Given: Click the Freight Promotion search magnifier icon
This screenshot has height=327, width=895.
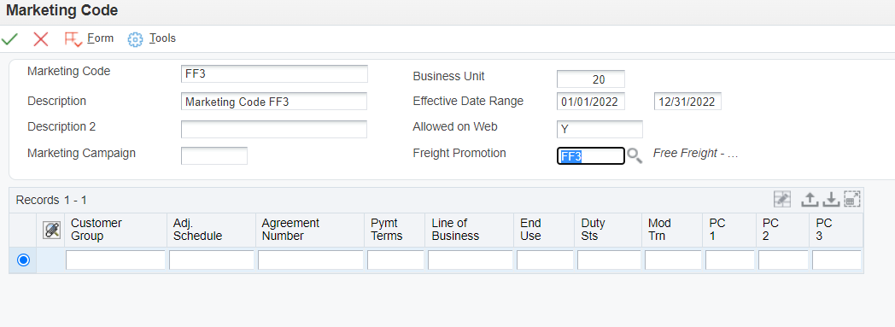Looking at the screenshot, I should (x=635, y=155).
